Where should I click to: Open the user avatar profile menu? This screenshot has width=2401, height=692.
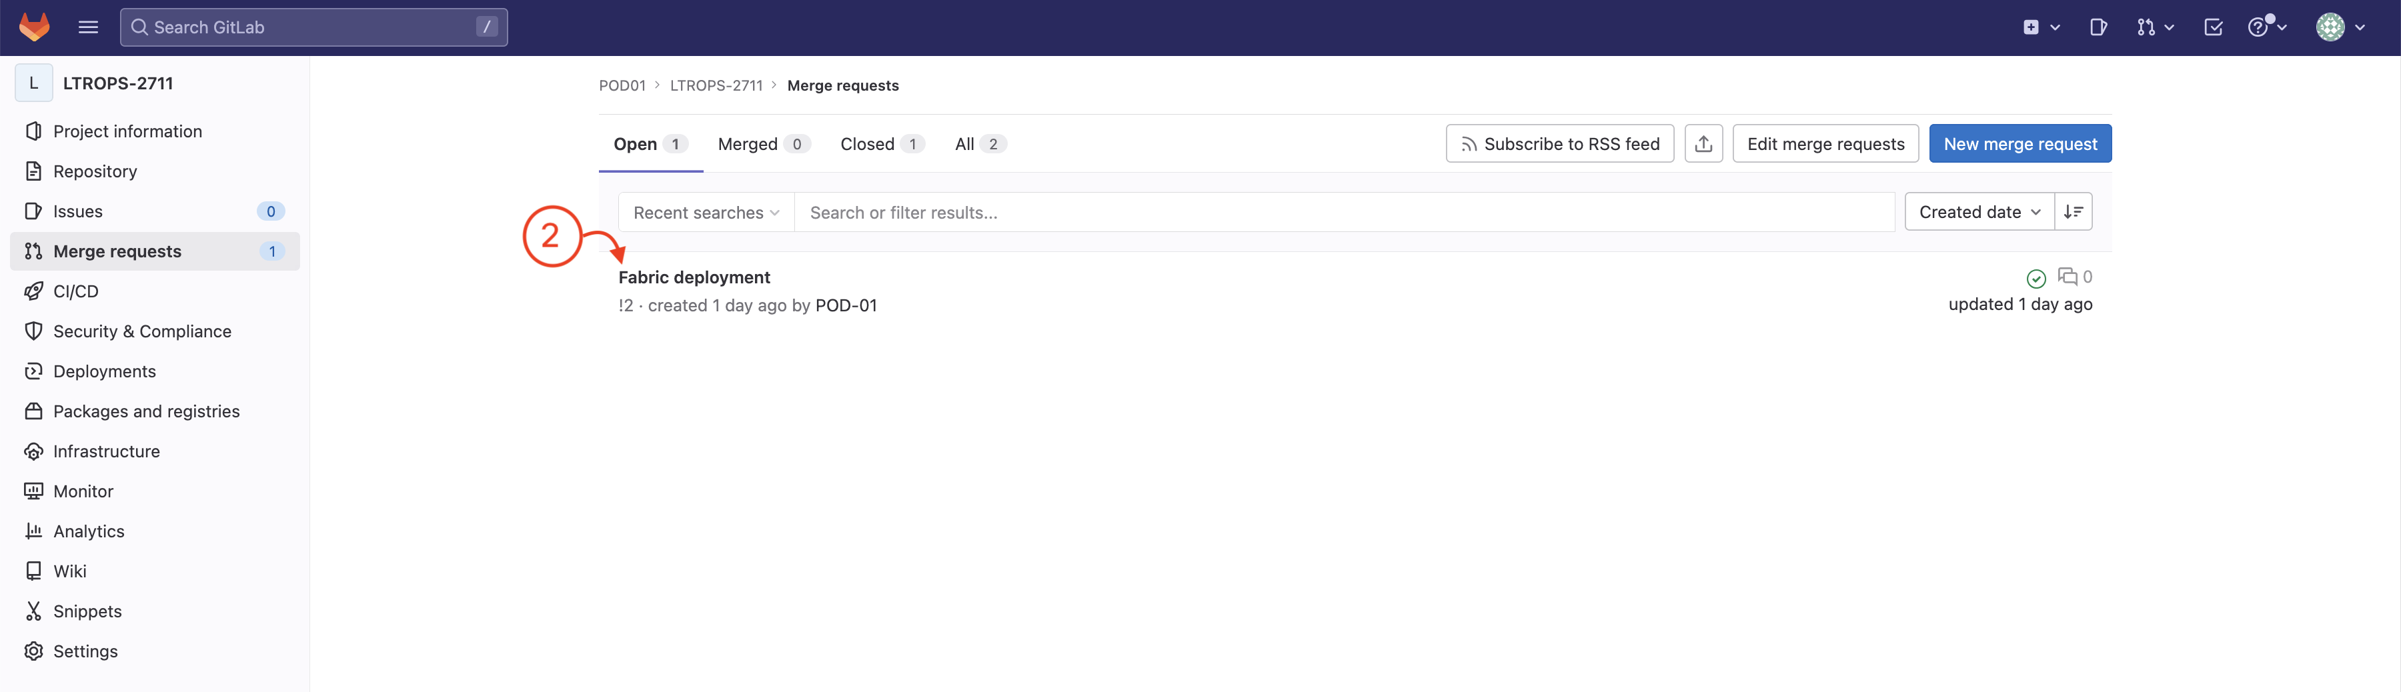point(2340,27)
